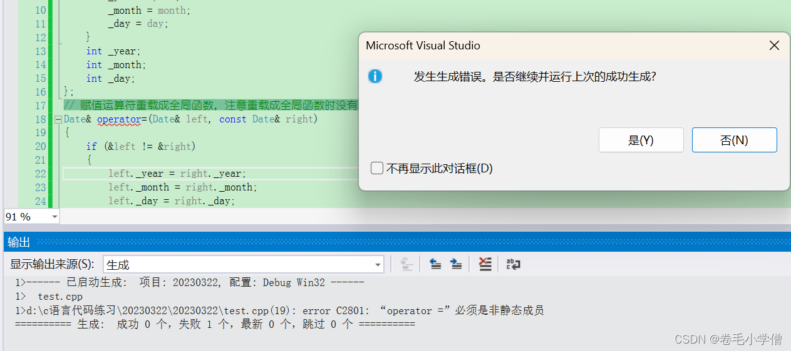Click the 是(Y) button

click(641, 140)
